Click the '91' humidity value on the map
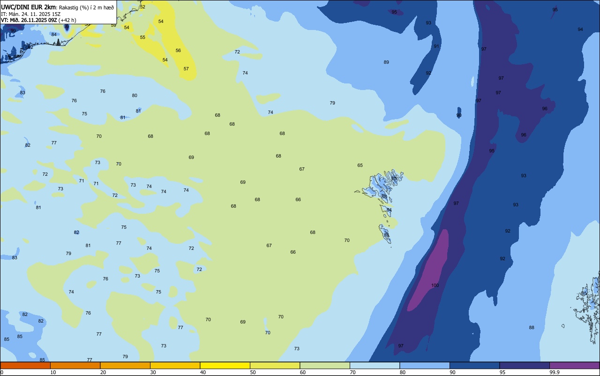Image resolution: width=600 pixels, height=376 pixels. [x=436, y=46]
